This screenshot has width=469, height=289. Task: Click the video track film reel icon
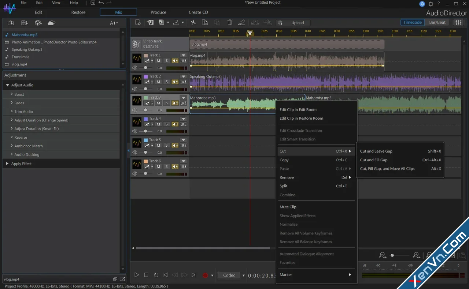136,44
